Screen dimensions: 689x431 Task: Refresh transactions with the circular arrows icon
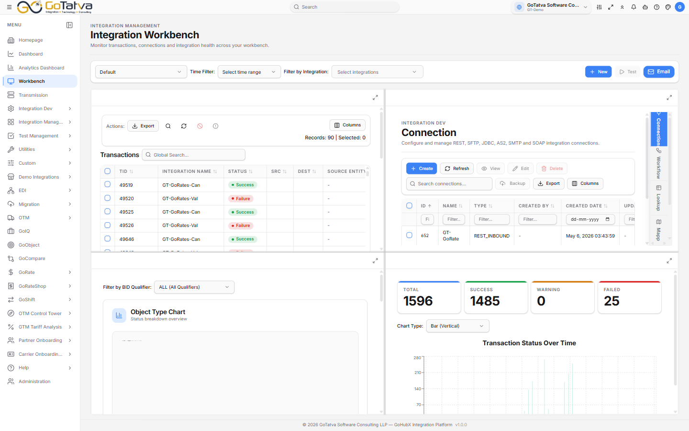click(184, 126)
